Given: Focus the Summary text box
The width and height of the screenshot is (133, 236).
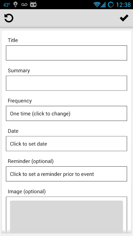Looking at the screenshot, I should 66,83.
